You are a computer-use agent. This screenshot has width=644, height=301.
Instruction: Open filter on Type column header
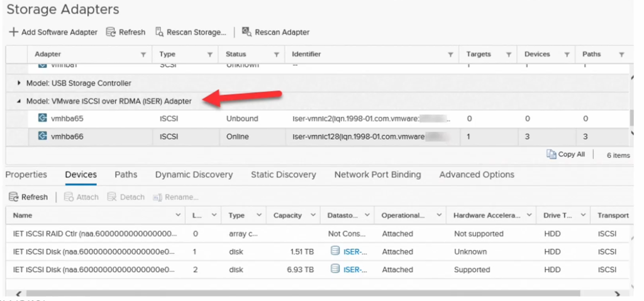coord(210,55)
